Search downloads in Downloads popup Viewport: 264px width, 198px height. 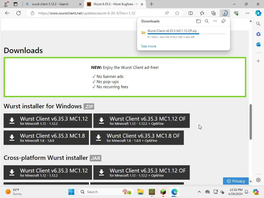(207, 21)
